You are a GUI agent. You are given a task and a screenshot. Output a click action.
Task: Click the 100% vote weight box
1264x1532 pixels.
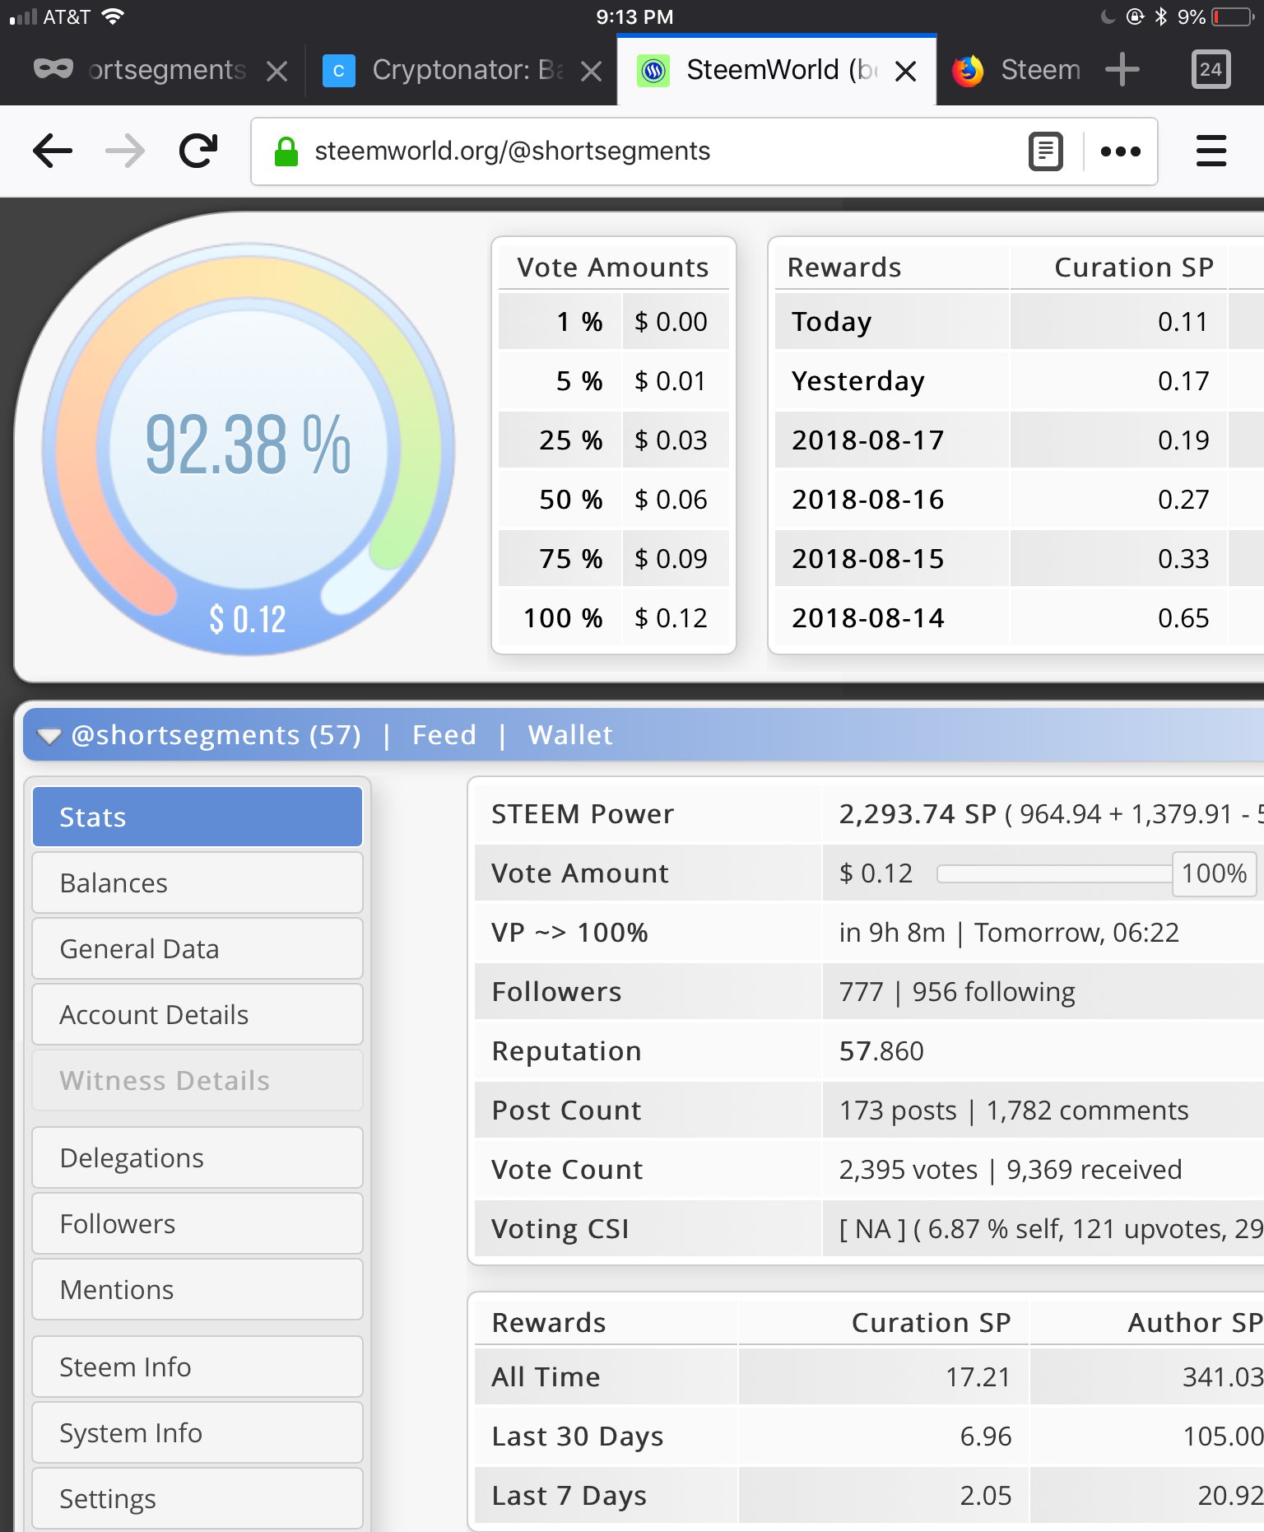point(1215,873)
